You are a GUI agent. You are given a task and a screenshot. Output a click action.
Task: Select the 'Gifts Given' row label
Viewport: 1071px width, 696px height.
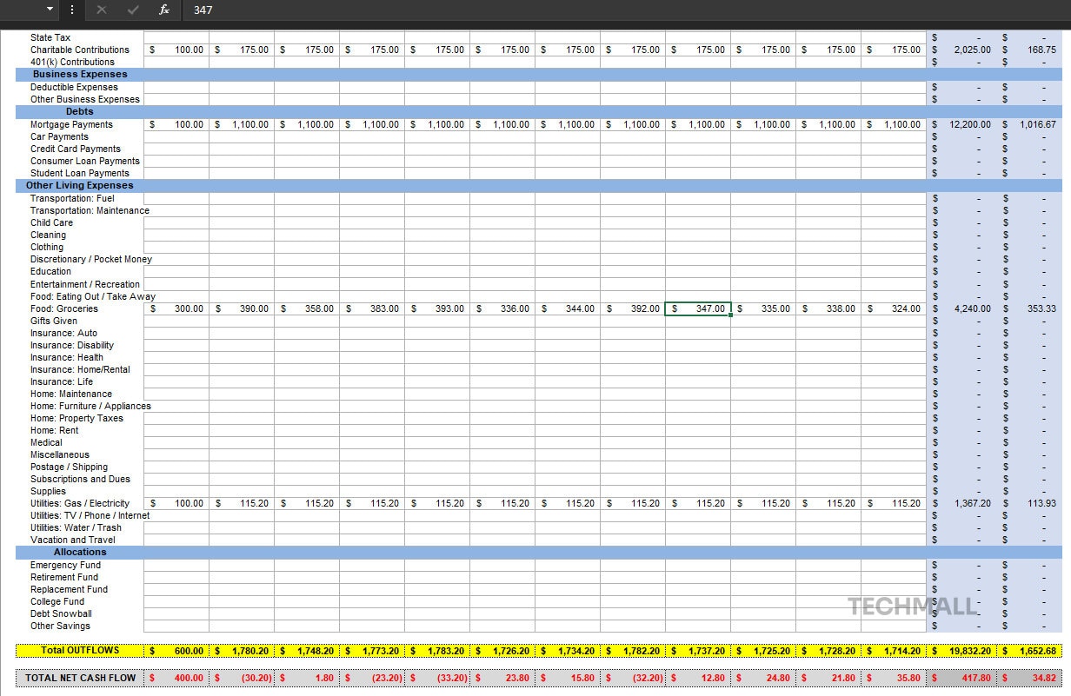pyautogui.click(x=54, y=321)
